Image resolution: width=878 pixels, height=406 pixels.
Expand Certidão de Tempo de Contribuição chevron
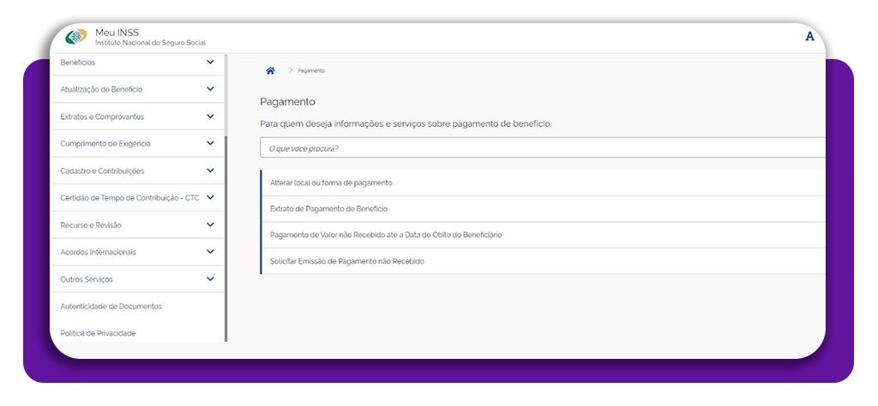(x=210, y=198)
